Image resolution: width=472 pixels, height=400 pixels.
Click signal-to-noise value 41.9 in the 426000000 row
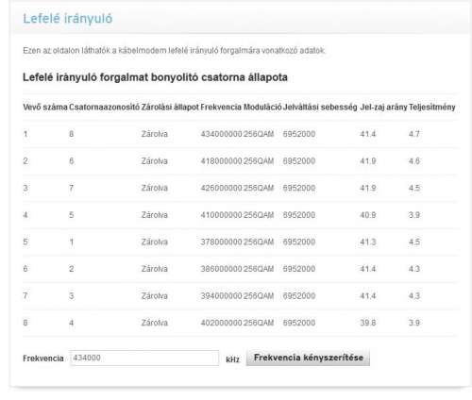(368, 189)
